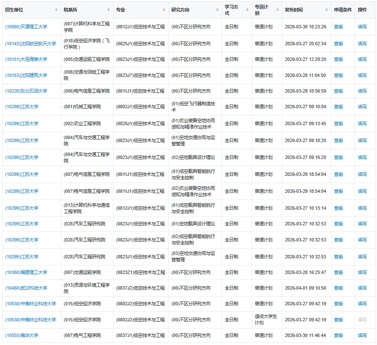
Task: Click 查看 for 江苏大学 农业工程学院 row
Action: [338, 123]
